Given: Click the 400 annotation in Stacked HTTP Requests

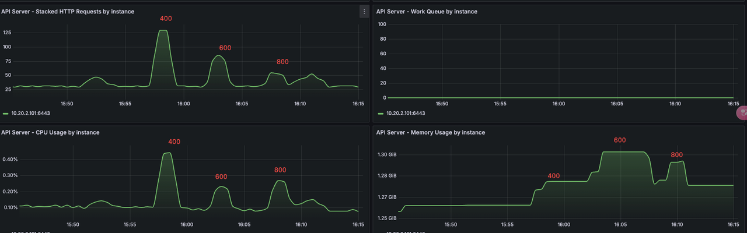Looking at the screenshot, I should 166,19.
